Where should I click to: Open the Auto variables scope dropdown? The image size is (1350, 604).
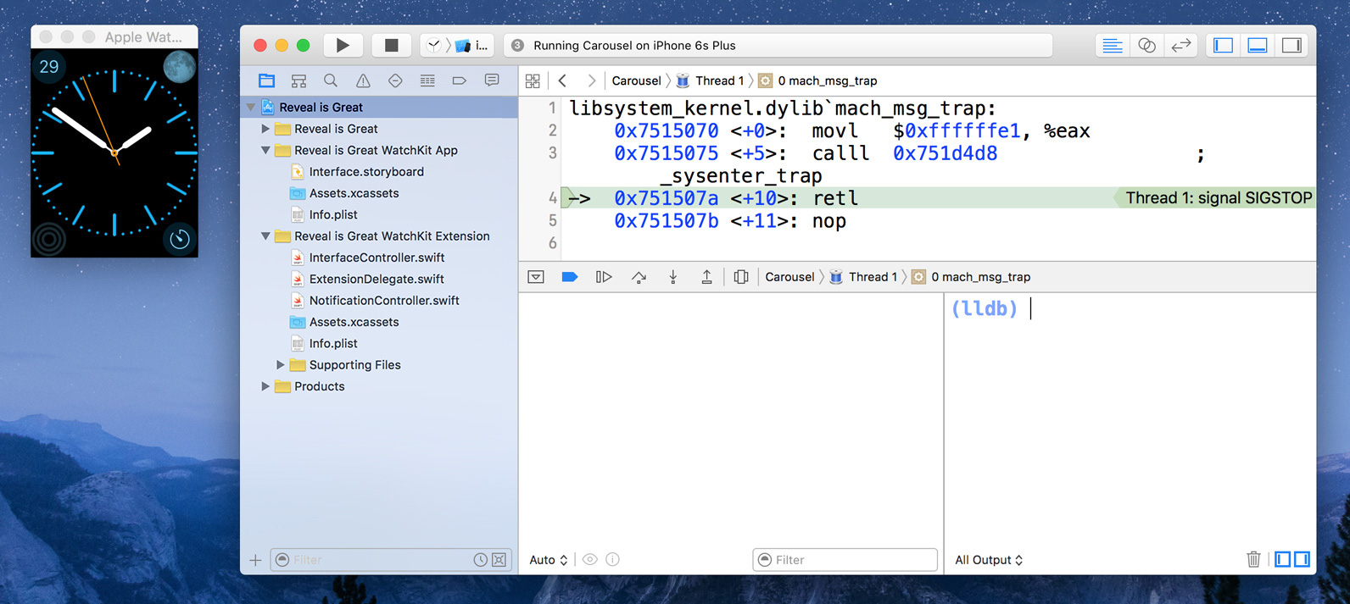tap(548, 560)
